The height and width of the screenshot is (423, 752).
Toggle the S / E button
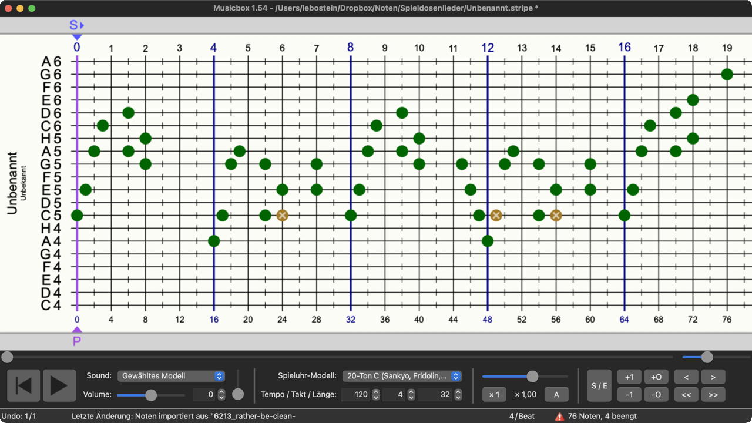point(599,385)
